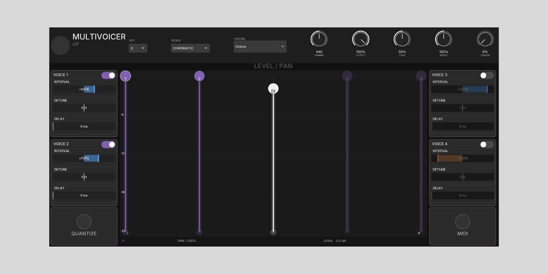The height and width of the screenshot is (274, 548).
Task: Expand the Voicing dropdown showing Octave
Action: [x=260, y=47]
